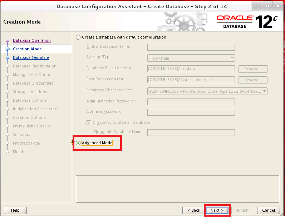Open the Storage Type dropdown
285x217 pixels.
tap(191, 58)
